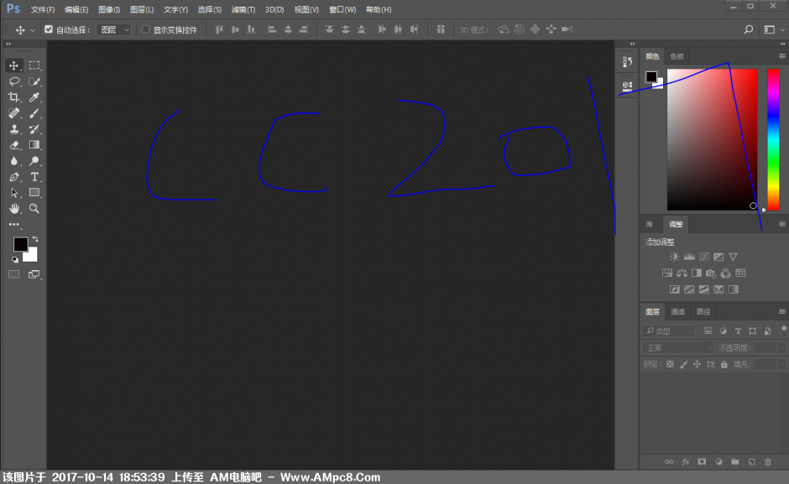Click the toolbox background white color swatch
Image resolution: width=789 pixels, height=484 pixels.
coord(32,256)
